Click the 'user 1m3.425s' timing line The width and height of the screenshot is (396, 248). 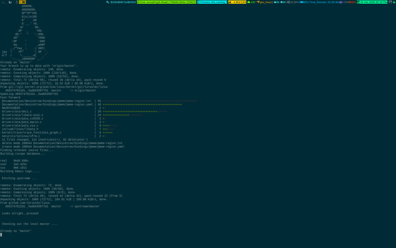tap(13, 164)
